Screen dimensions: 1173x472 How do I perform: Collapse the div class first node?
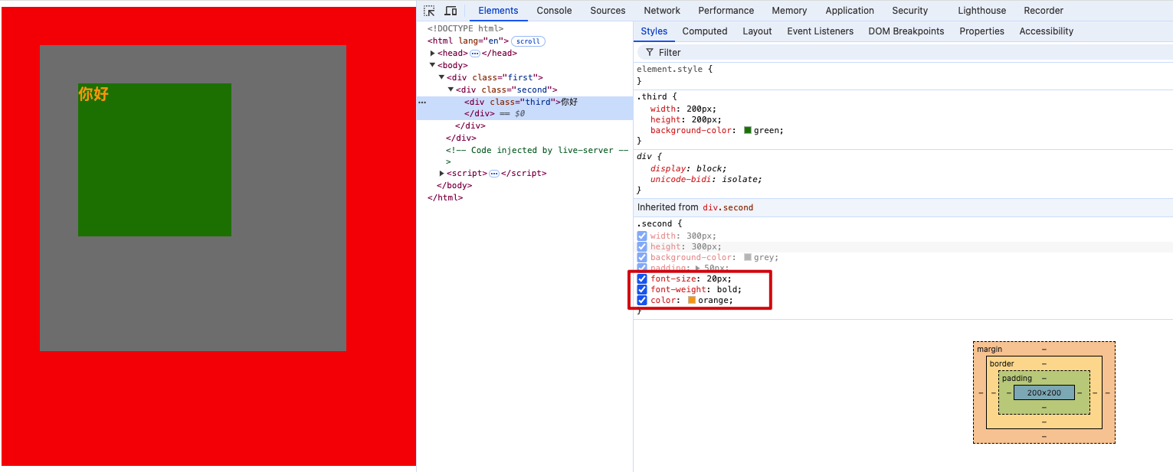coord(442,77)
